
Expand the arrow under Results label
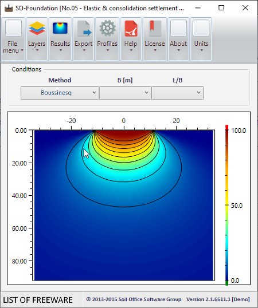[x=61, y=50]
